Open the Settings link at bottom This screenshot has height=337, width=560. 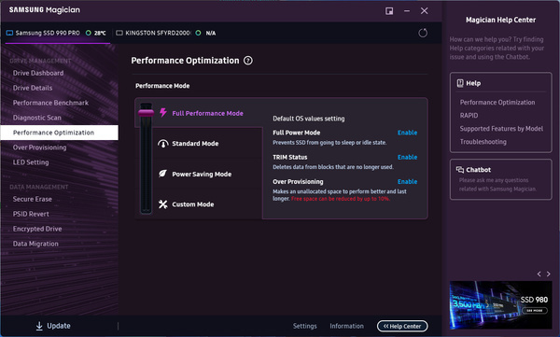(x=304, y=326)
